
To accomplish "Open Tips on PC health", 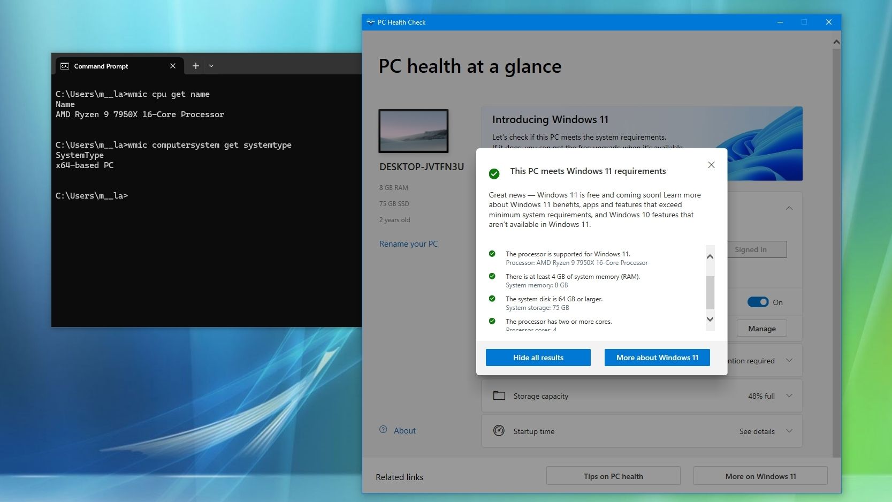I will (613, 476).
